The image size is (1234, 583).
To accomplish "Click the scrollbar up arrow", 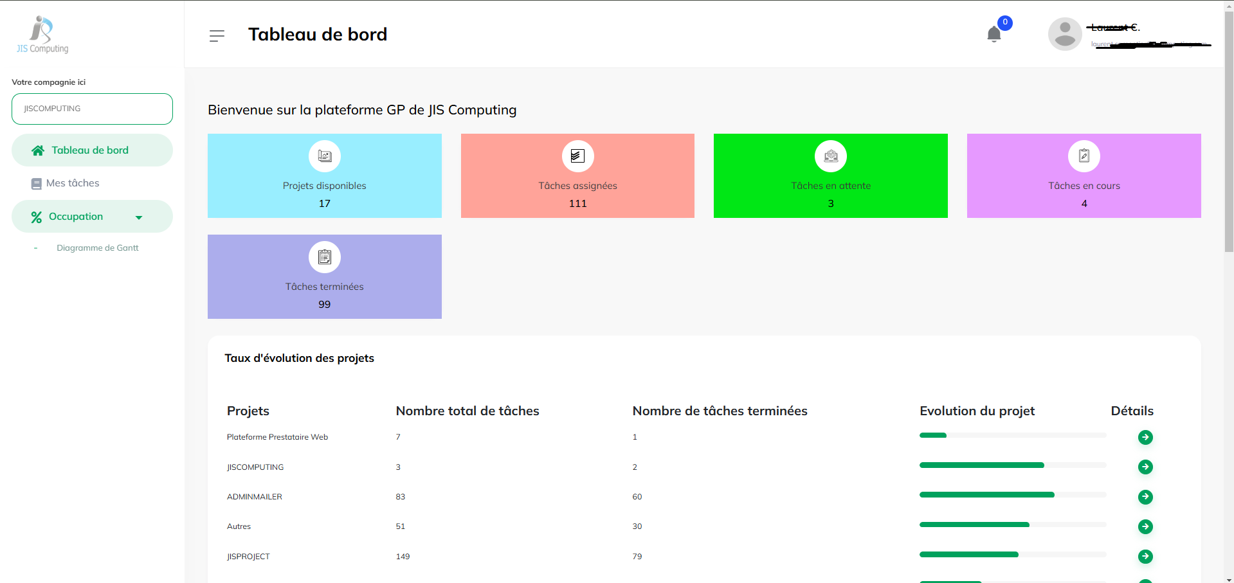I will (1229, 5).
